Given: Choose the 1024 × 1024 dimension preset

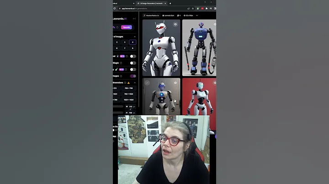Looking at the screenshot, I should click(x=128, y=100).
